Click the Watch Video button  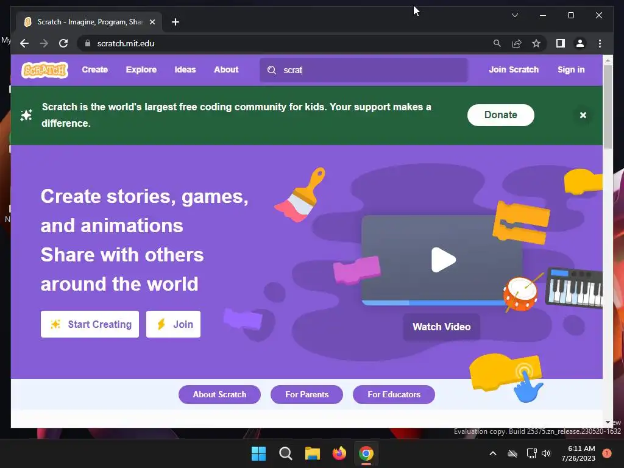(441, 327)
